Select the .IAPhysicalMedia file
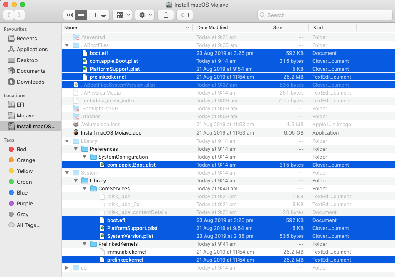The image size is (395, 277). [x=228, y=93]
